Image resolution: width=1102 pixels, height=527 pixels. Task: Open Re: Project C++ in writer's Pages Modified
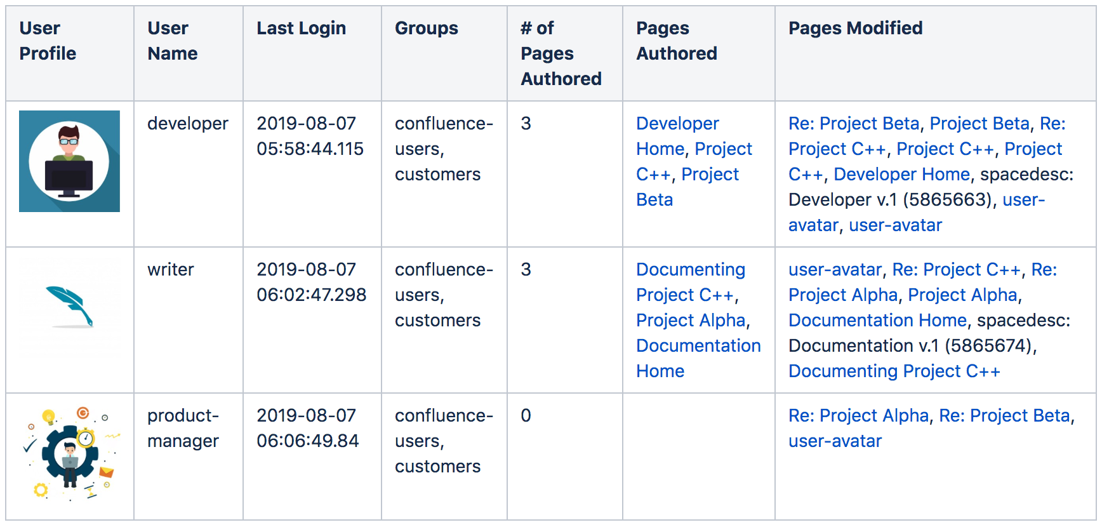[x=957, y=269]
